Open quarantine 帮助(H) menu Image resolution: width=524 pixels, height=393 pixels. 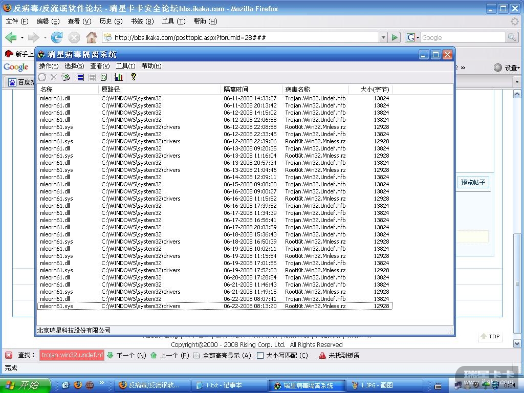[151, 66]
